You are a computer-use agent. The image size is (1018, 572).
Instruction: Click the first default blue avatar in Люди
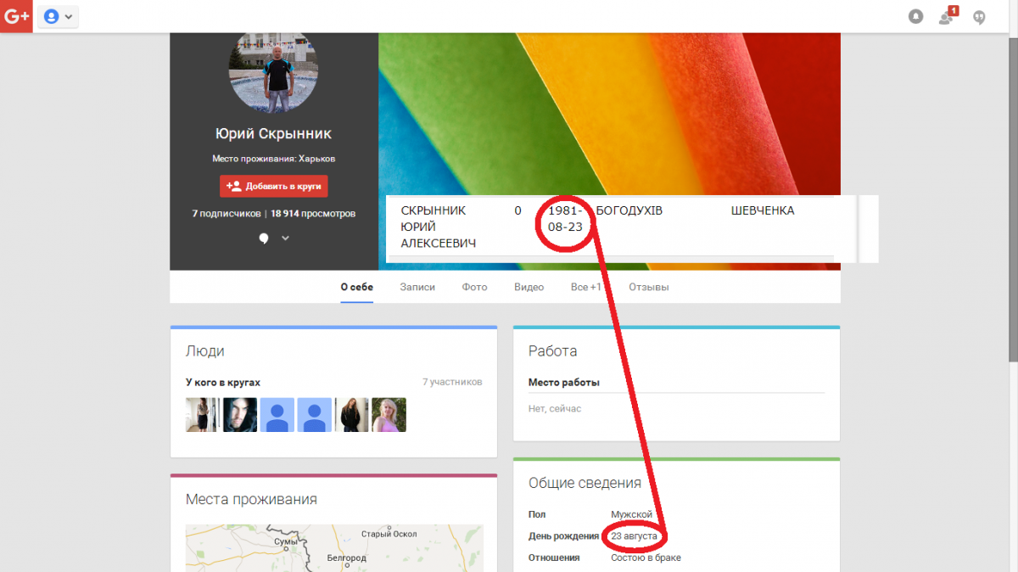[277, 415]
